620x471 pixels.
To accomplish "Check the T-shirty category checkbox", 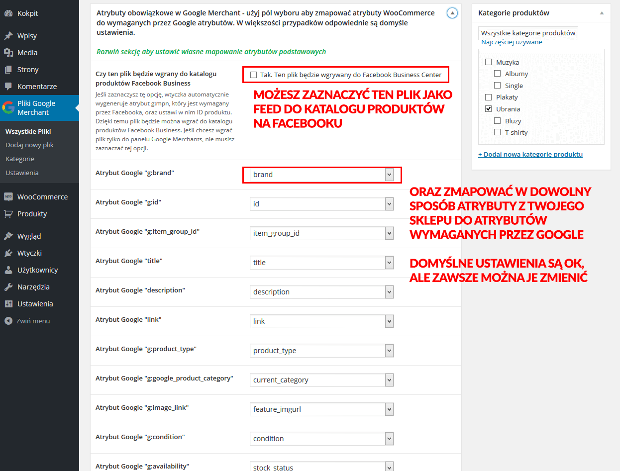I will tap(498, 132).
